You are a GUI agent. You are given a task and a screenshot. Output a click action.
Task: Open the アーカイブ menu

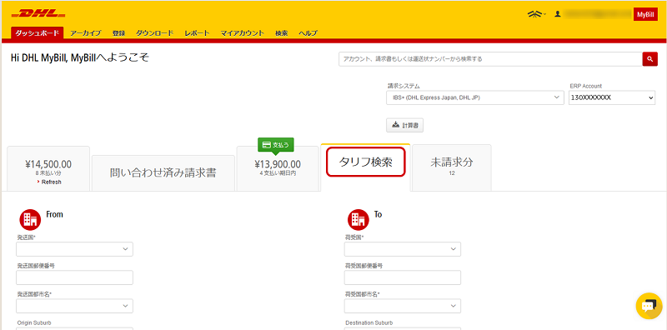point(86,33)
